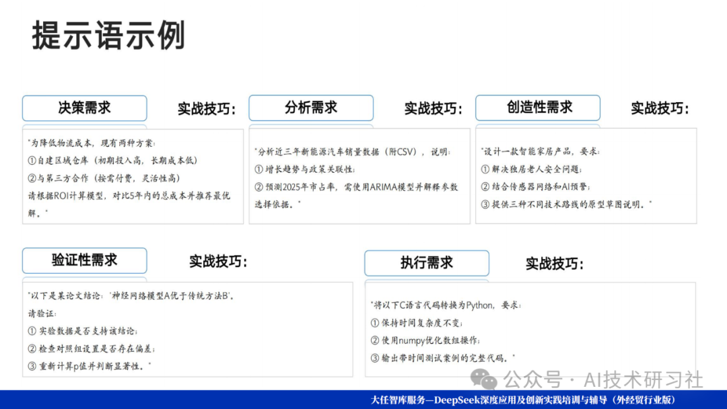Viewport: 727px width, 409px height.
Task: Click the 公众号 · AI技术研习社 watermark text
Action: [x=604, y=379]
